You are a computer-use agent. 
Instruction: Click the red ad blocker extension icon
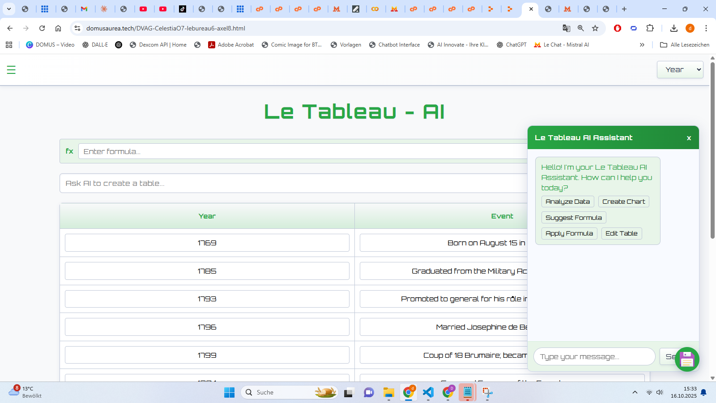[618, 28]
